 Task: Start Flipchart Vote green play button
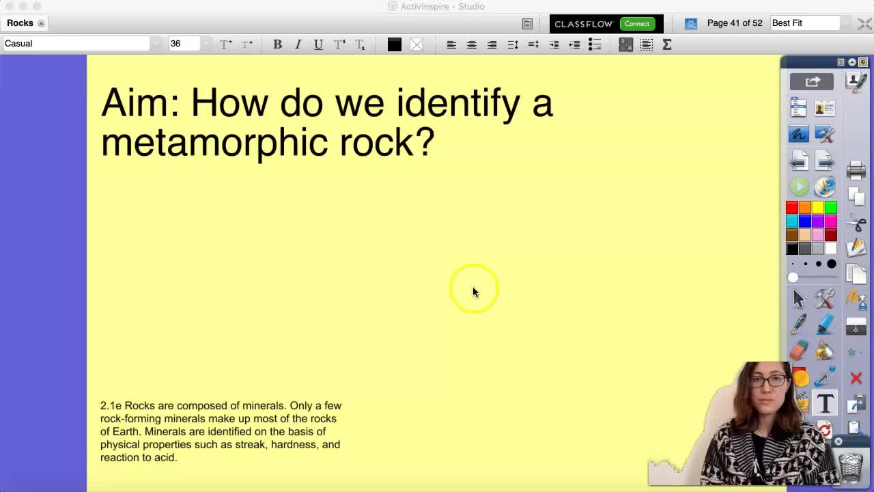(x=799, y=186)
